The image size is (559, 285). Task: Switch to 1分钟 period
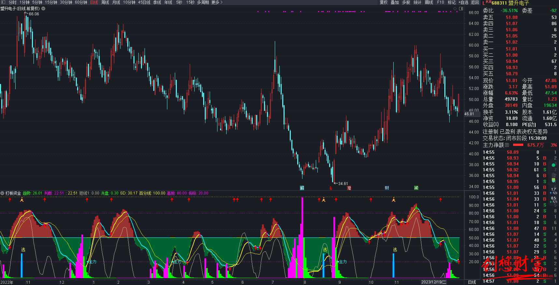pos(24,2)
